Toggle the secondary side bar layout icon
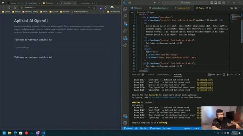243x136 pixels. 219,3
